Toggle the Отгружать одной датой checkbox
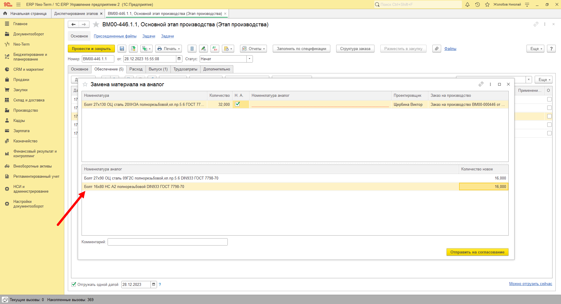This screenshot has width=561, height=304. pyautogui.click(x=74, y=284)
